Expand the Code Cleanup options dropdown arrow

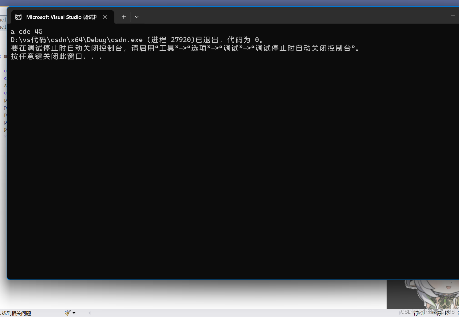tap(74, 313)
